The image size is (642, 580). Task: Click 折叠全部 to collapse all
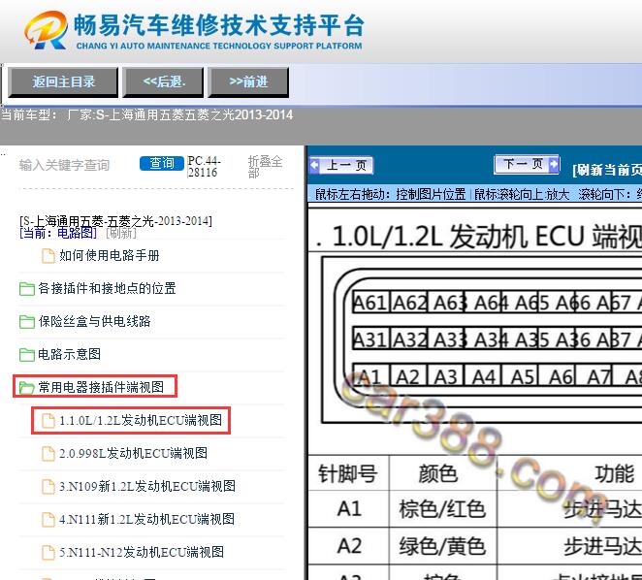coord(265,167)
